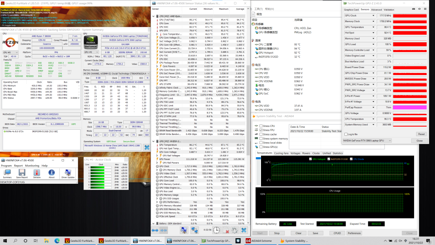Enable the Stress GPU(s) checkbox
Viewport: 435px width, 245px height.
click(261, 147)
